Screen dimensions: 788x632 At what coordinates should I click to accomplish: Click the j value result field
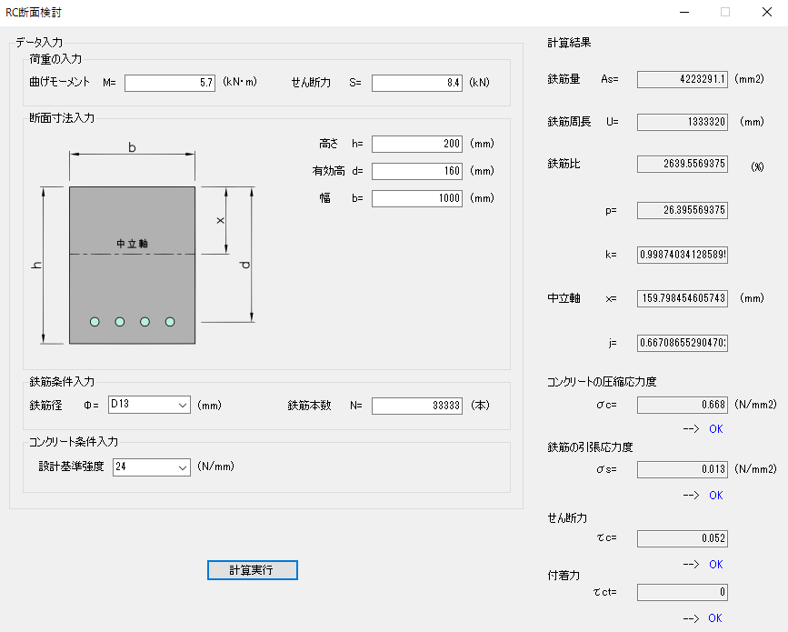(682, 343)
